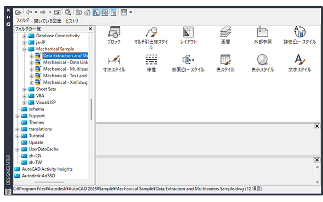Screen dimensions: 323x202
Task: Toggle the Tree View toolbar button
Action: (96, 13)
